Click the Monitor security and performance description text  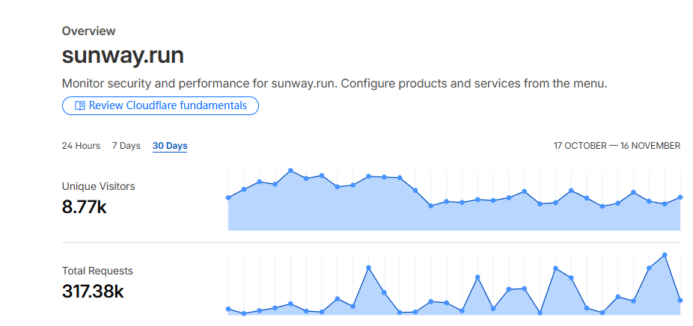tap(334, 83)
